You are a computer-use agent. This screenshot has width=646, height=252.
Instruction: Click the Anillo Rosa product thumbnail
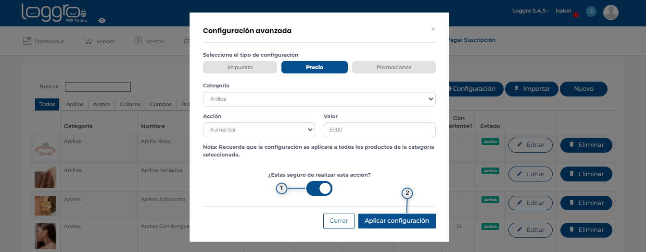(x=45, y=147)
